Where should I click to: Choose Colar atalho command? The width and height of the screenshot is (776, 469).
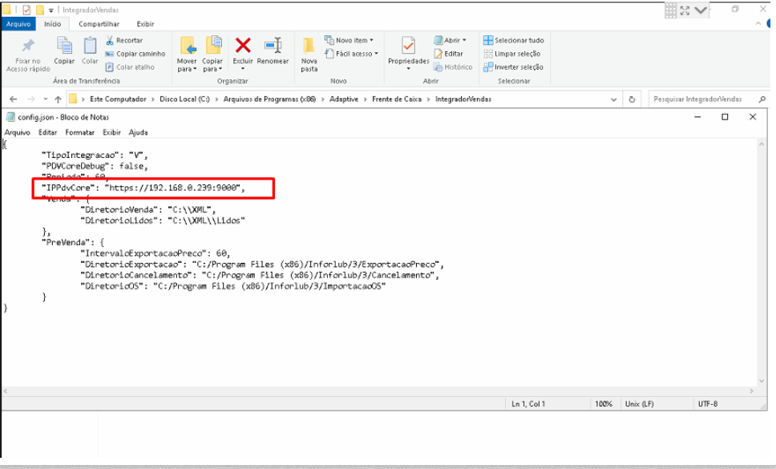click(x=130, y=67)
